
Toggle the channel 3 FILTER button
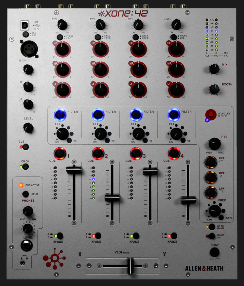pos(136,115)
